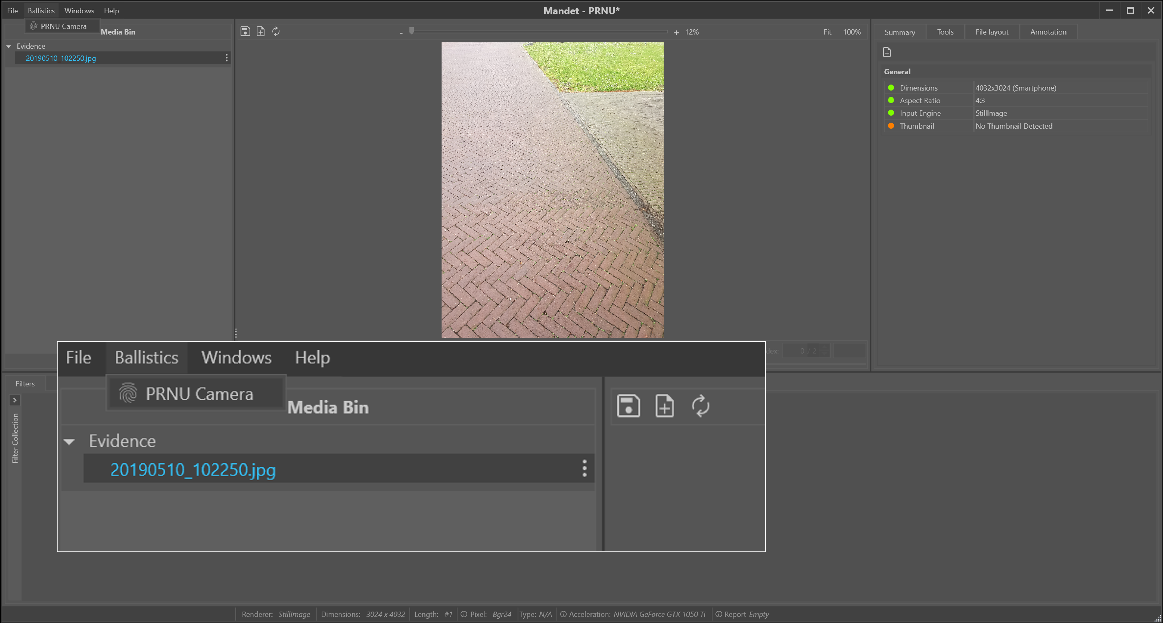Click the paved path image preview
Screen dimensions: 1163x623
click(552, 190)
